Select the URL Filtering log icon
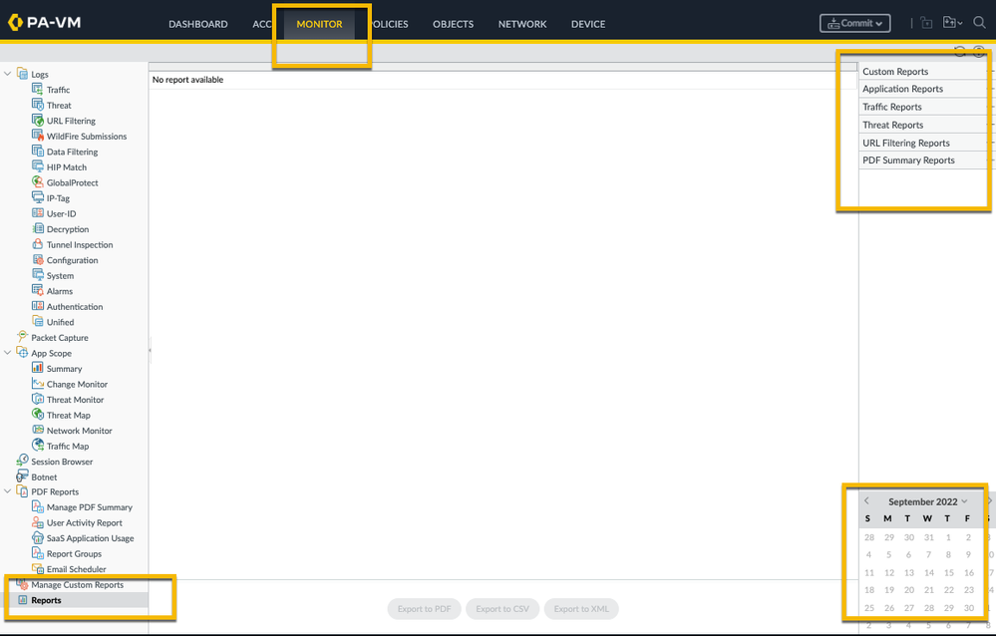Viewport: 996px width, 636px height. click(38, 120)
